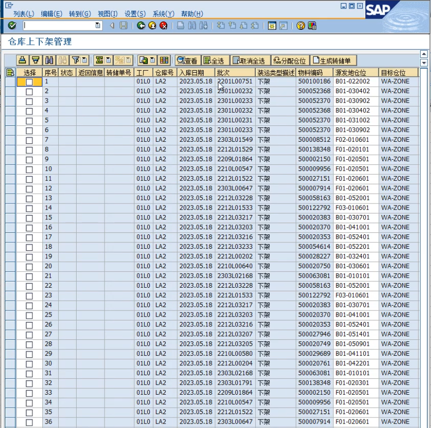Click the 分配仓位 button
Image resolution: width=431 pixels, height=428 pixels.
pos(290,61)
